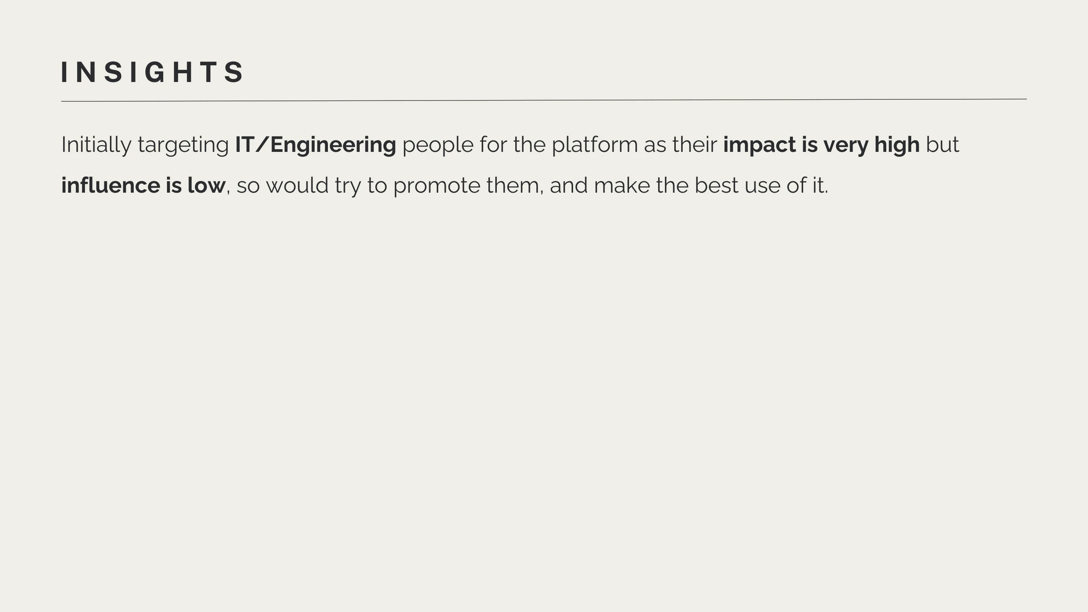Click the horizontal divider line under the heading

(x=544, y=100)
